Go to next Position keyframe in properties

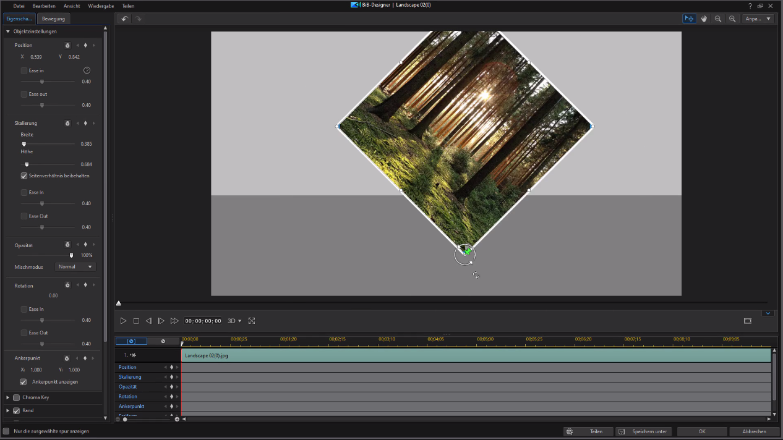click(94, 45)
